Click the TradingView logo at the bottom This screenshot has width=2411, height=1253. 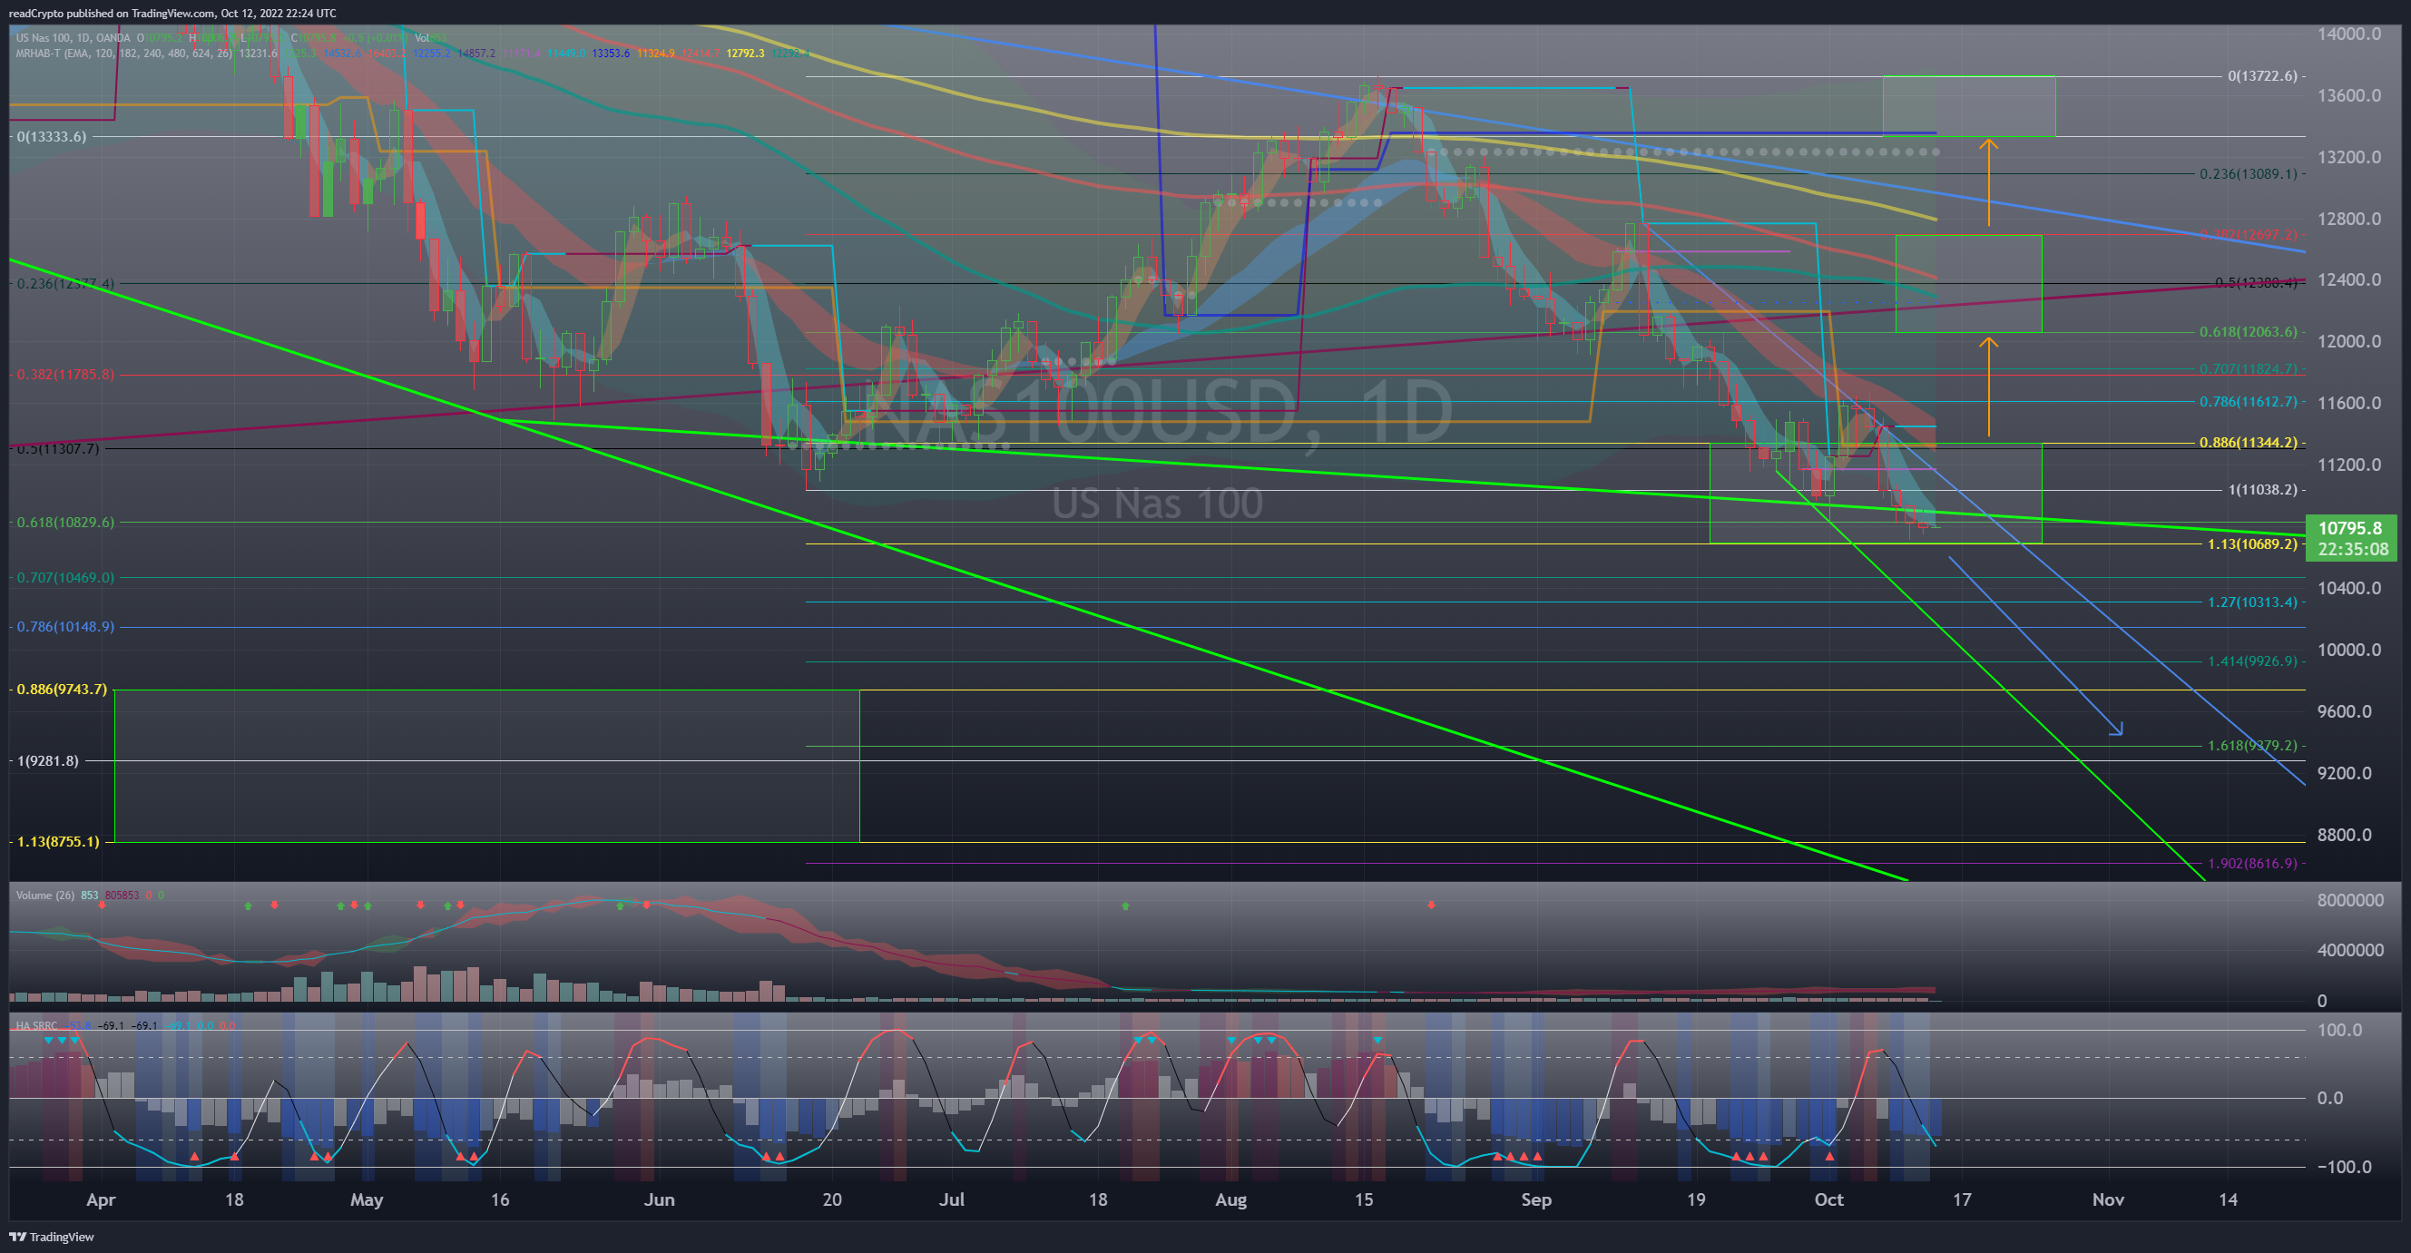(52, 1237)
